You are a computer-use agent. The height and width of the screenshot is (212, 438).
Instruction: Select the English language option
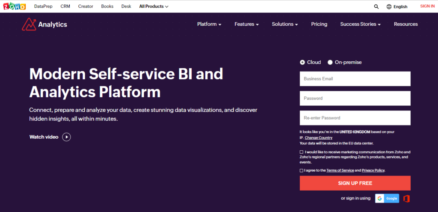point(400,7)
